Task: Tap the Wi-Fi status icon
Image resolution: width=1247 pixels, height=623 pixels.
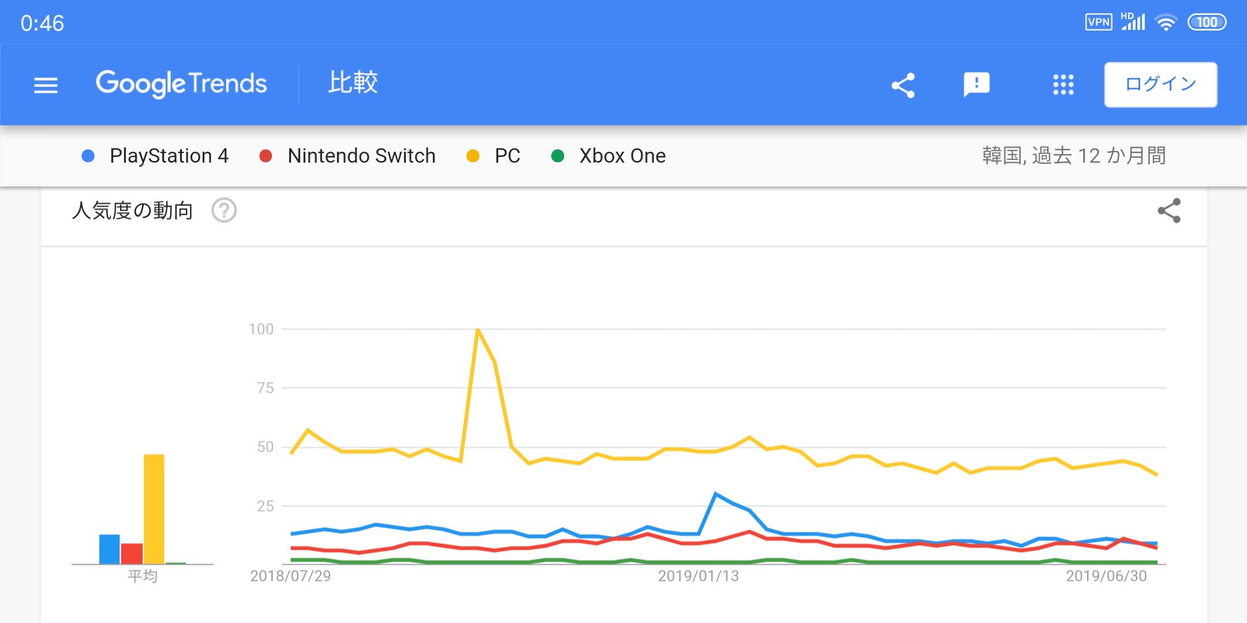Action: [1166, 22]
